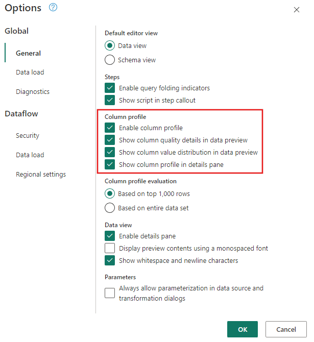Toggle Show column quality details checkbox
Image resolution: width=314 pixels, height=342 pixels.
110,140
